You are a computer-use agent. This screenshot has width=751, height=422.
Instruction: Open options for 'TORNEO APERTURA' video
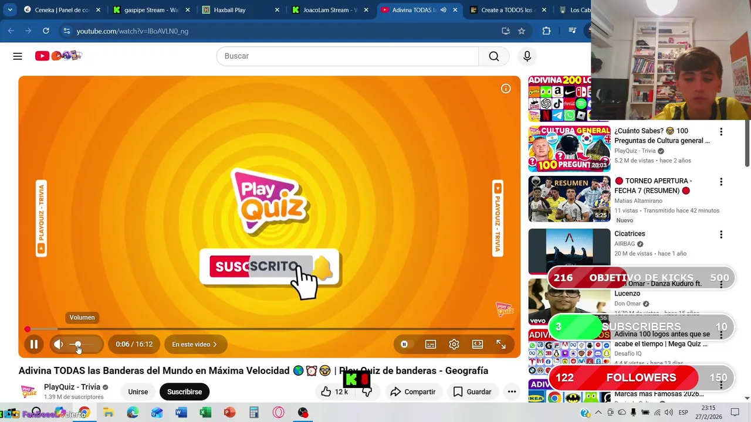pyautogui.click(x=721, y=182)
